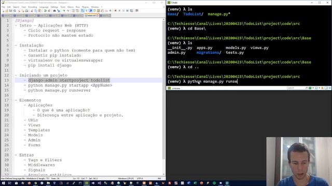Click the '[Django]' heading on line 1
Viewport: 332px width, 186px height.
(24, 20)
